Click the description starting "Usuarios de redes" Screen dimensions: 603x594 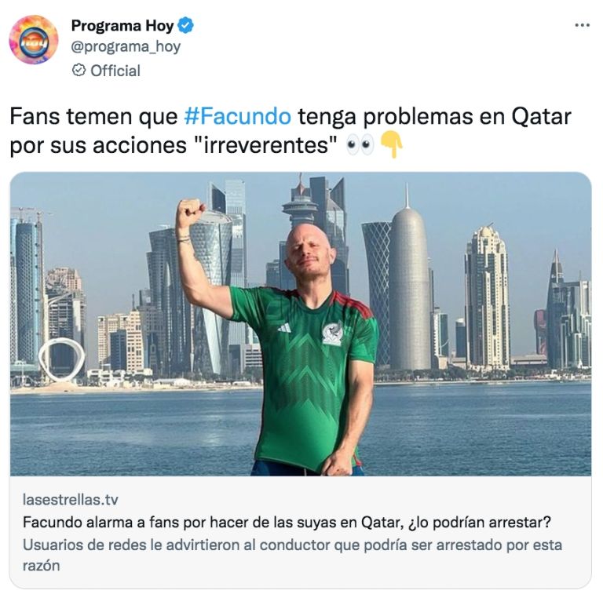(x=292, y=555)
